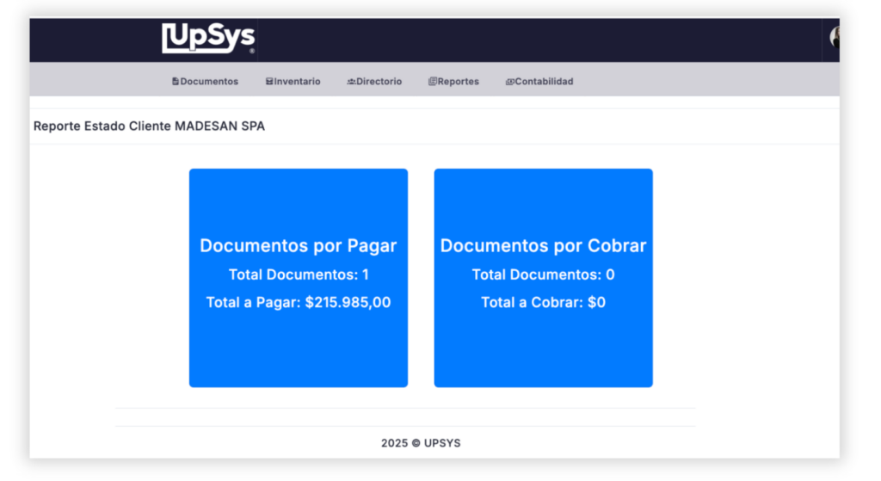
Task: Click the document icon beside Documentos
Action: (x=176, y=82)
